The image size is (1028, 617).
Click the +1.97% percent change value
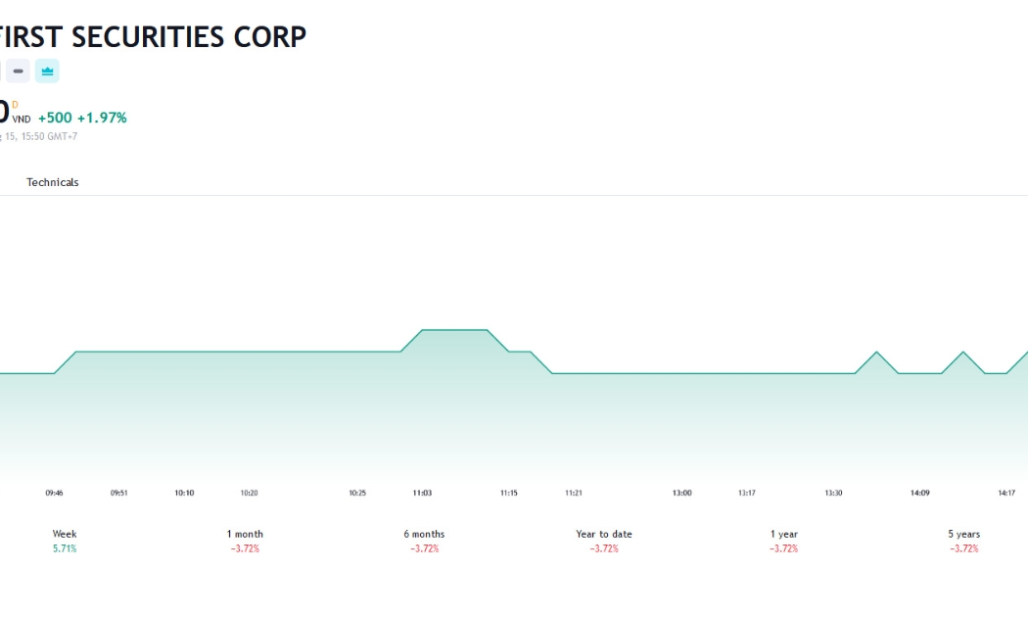102,119
